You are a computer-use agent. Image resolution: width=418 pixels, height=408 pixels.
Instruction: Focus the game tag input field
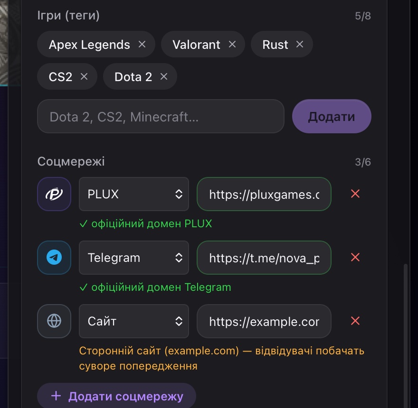pyautogui.click(x=161, y=116)
